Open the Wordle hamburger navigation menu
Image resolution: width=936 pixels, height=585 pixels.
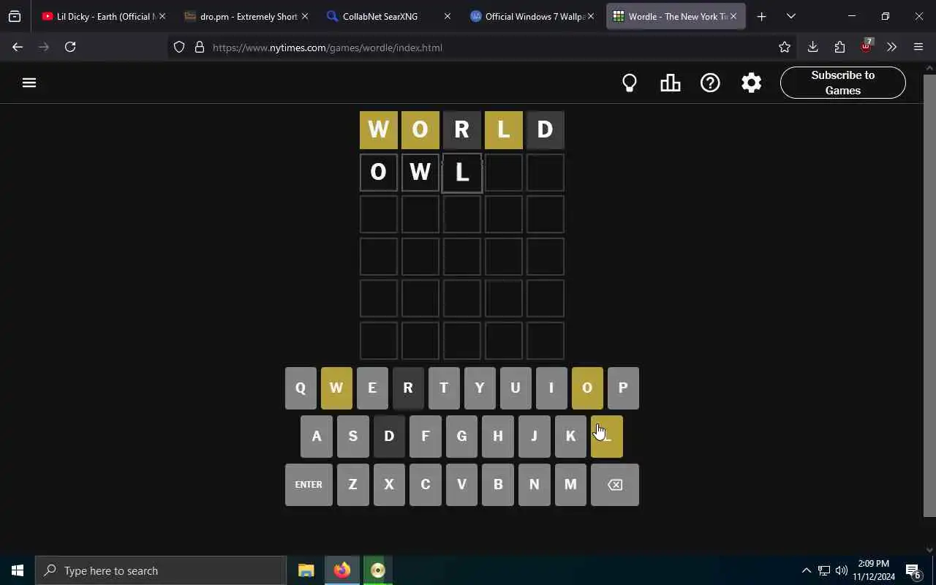(29, 83)
